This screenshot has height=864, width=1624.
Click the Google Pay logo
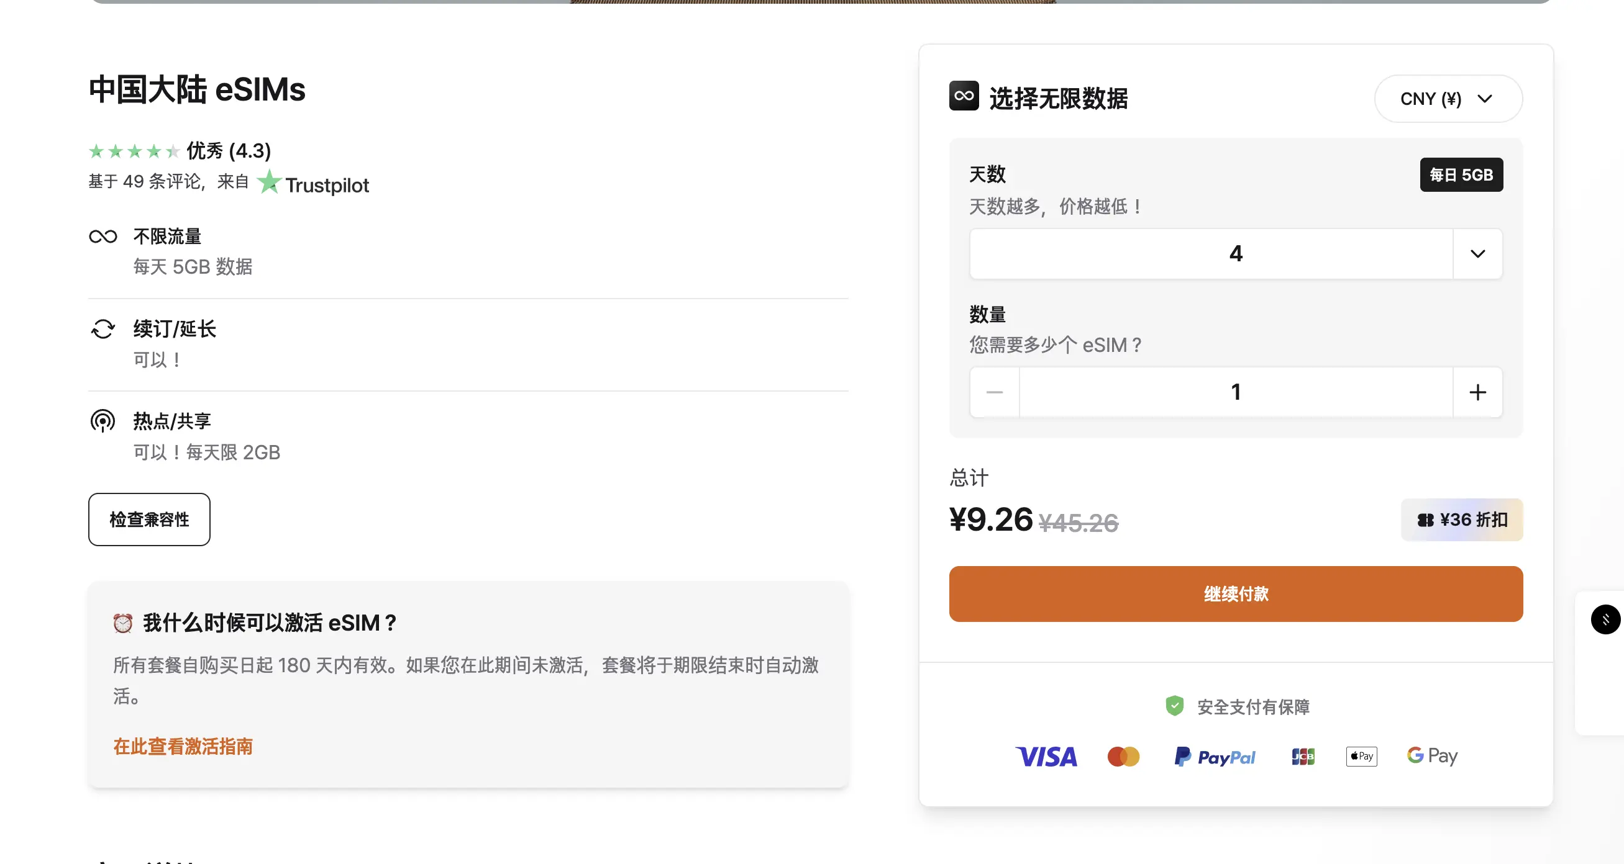[x=1432, y=755]
